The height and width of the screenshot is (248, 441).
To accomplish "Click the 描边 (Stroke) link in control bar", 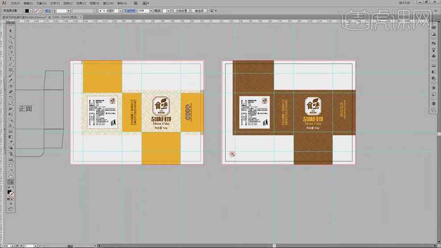I will [x=48, y=11].
